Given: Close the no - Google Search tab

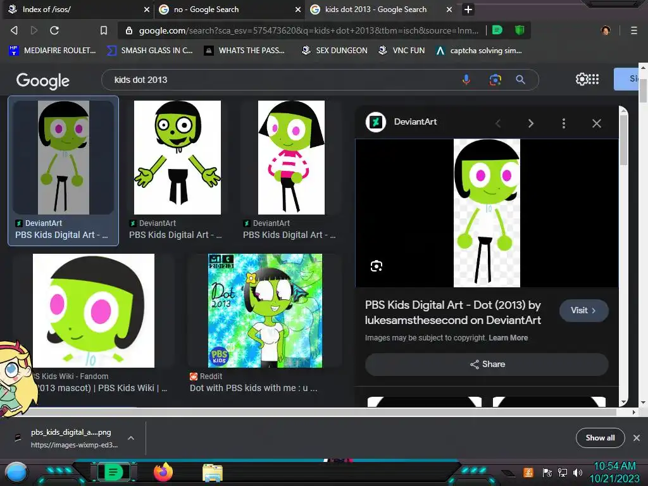Looking at the screenshot, I should point(298,9).
